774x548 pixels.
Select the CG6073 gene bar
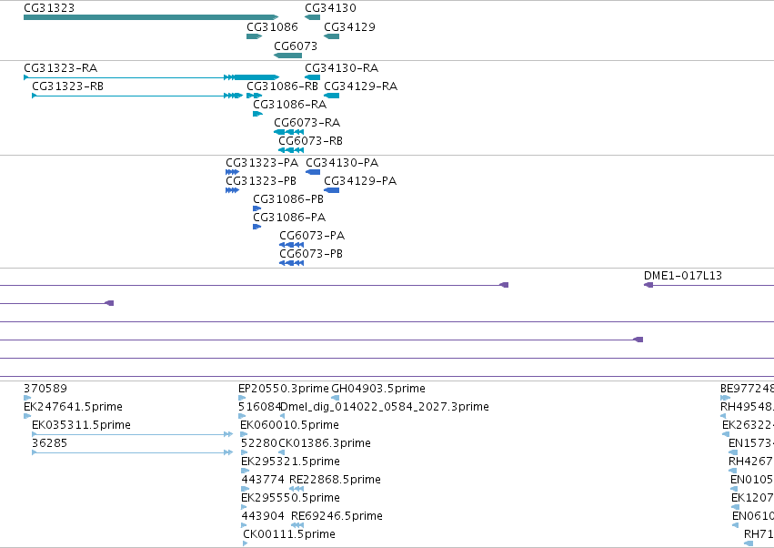pos(287,56)
